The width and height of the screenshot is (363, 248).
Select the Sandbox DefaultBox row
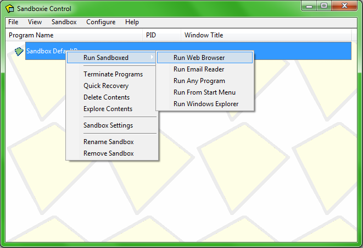[188, 51]
